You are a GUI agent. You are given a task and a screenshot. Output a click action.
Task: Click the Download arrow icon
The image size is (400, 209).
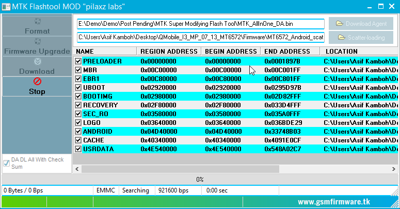38,61
